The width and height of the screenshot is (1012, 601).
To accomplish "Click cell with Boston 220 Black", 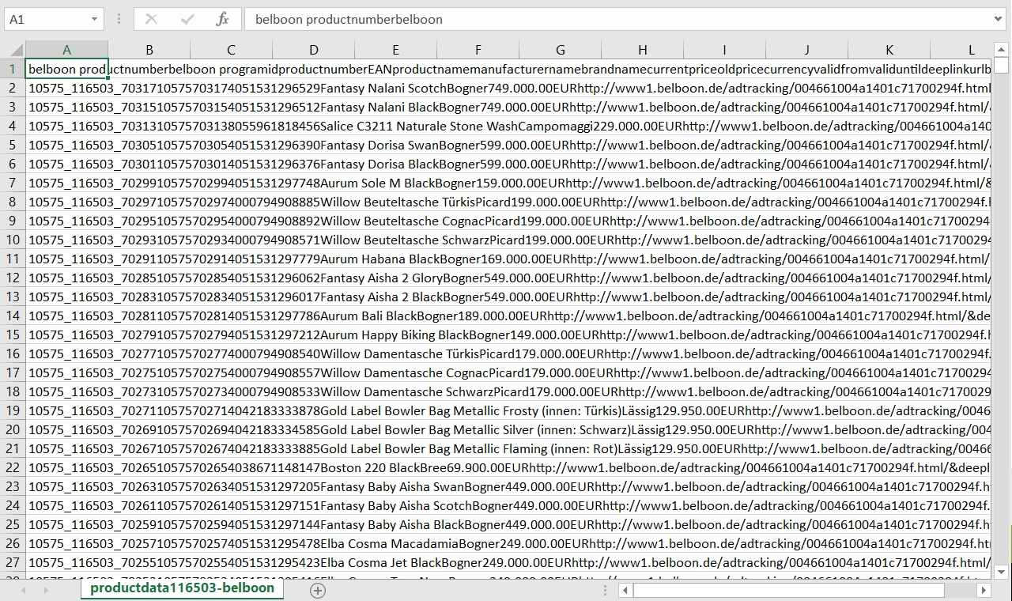I will click(x=66, y=467).
